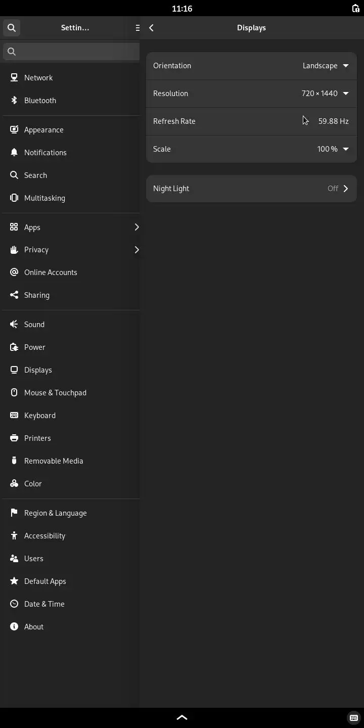Open the Orientation dropdown

pos(326,66)
